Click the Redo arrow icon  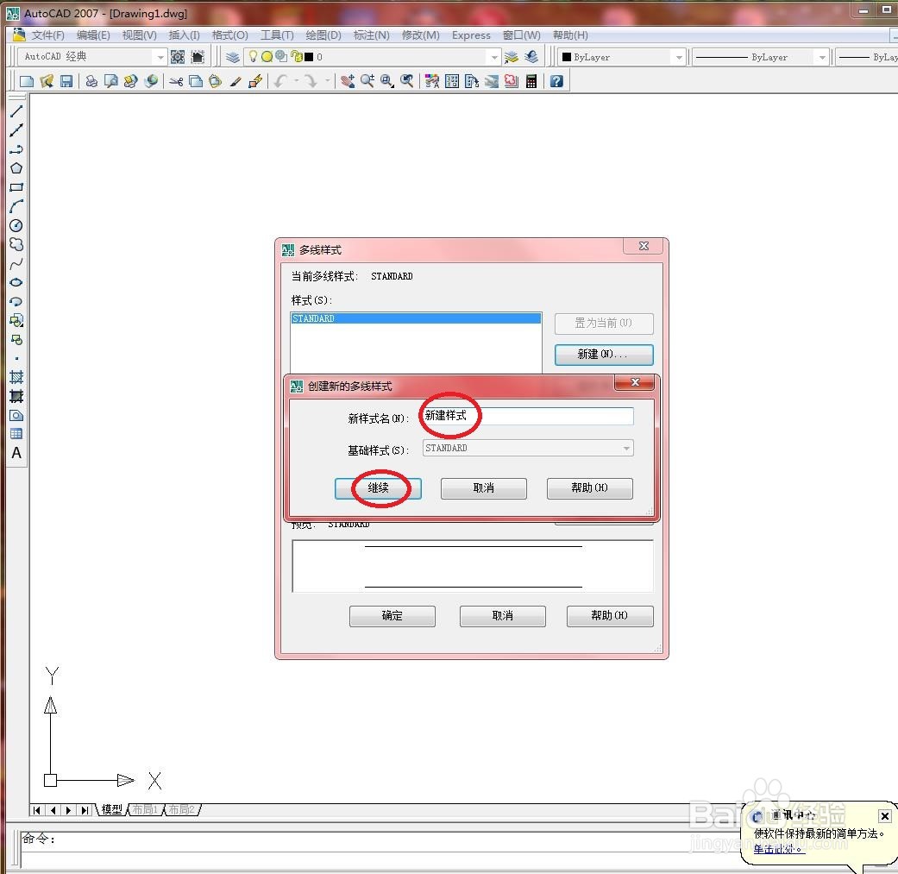[311, 81]
